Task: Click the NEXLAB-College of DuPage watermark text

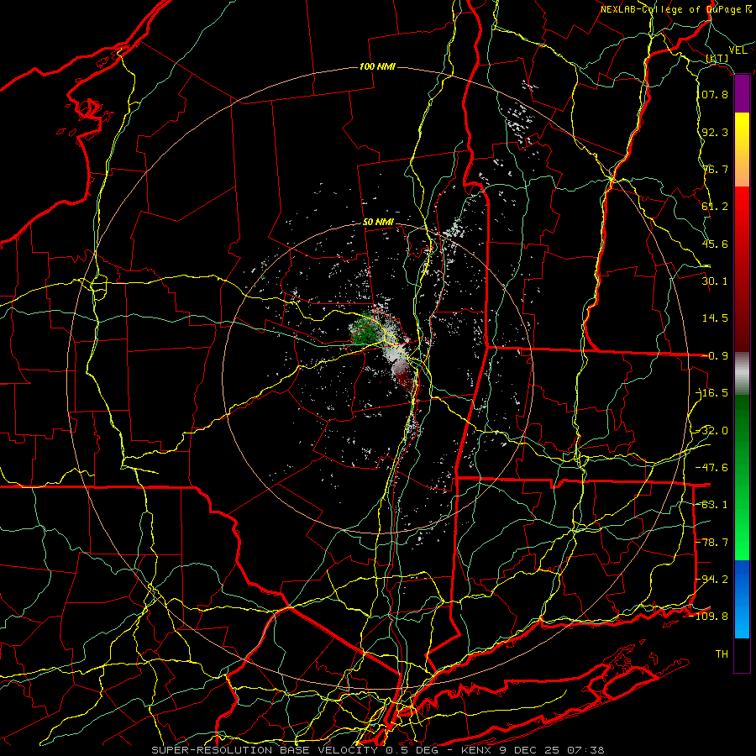Action: (675, 9)
